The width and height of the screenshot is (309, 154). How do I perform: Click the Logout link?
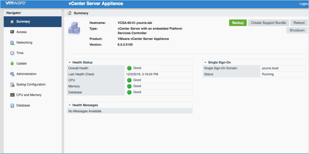point(304,4)
